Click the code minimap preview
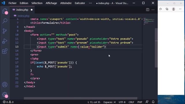 tap(149, 21)
